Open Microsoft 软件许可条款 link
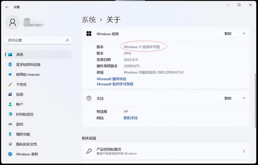The height and width of the screenshot is (165, 258). [115, 84]
